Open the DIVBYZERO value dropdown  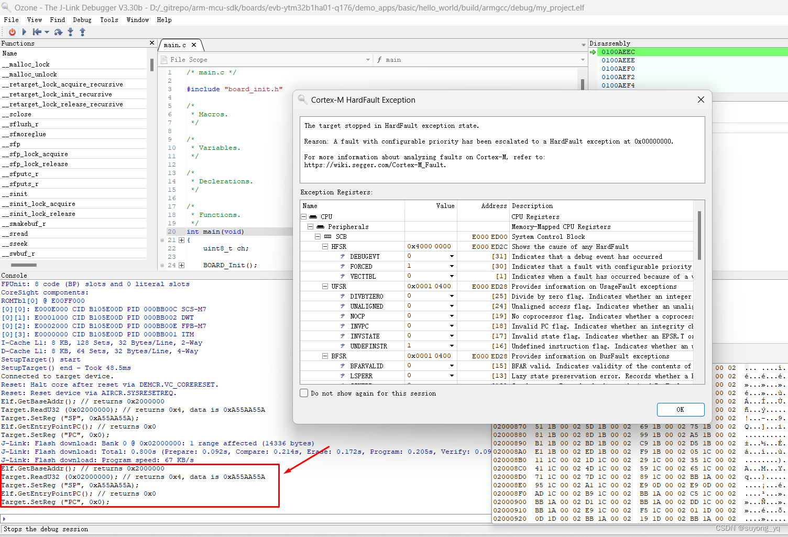pyautogui.click(x=452, y=296)
